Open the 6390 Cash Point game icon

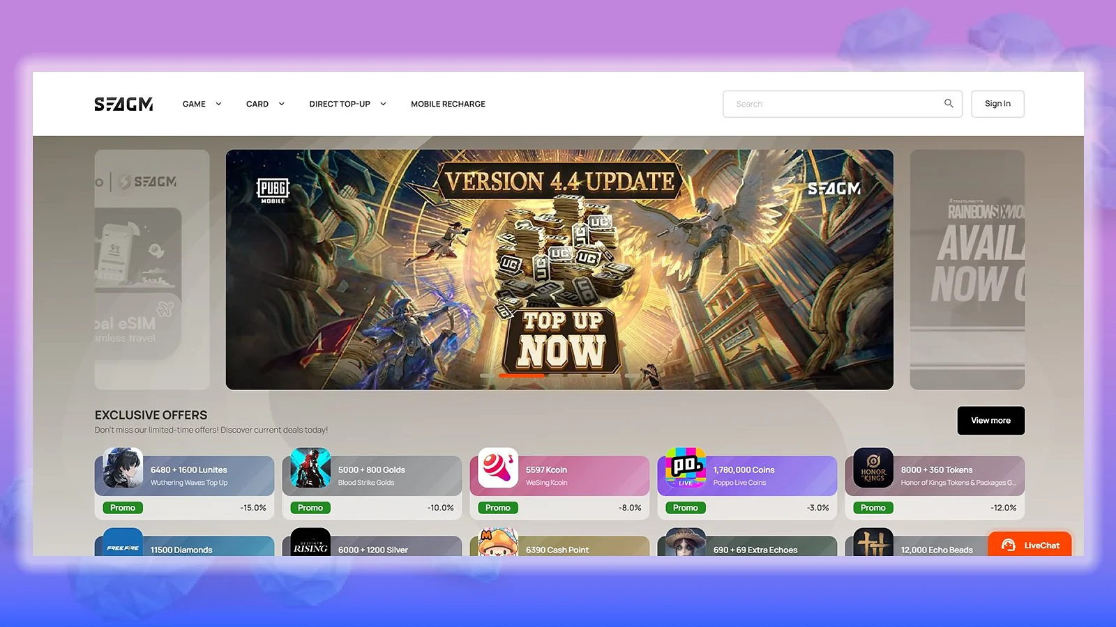coord(498,542)
